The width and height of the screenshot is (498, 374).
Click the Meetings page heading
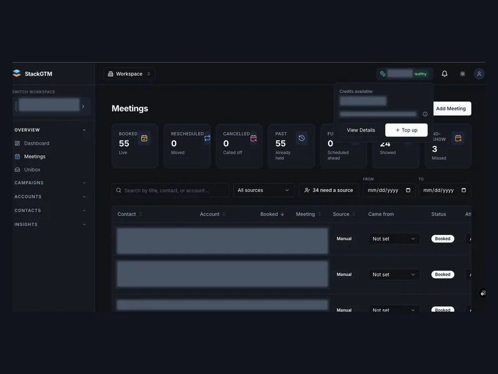tap(129, 108)
